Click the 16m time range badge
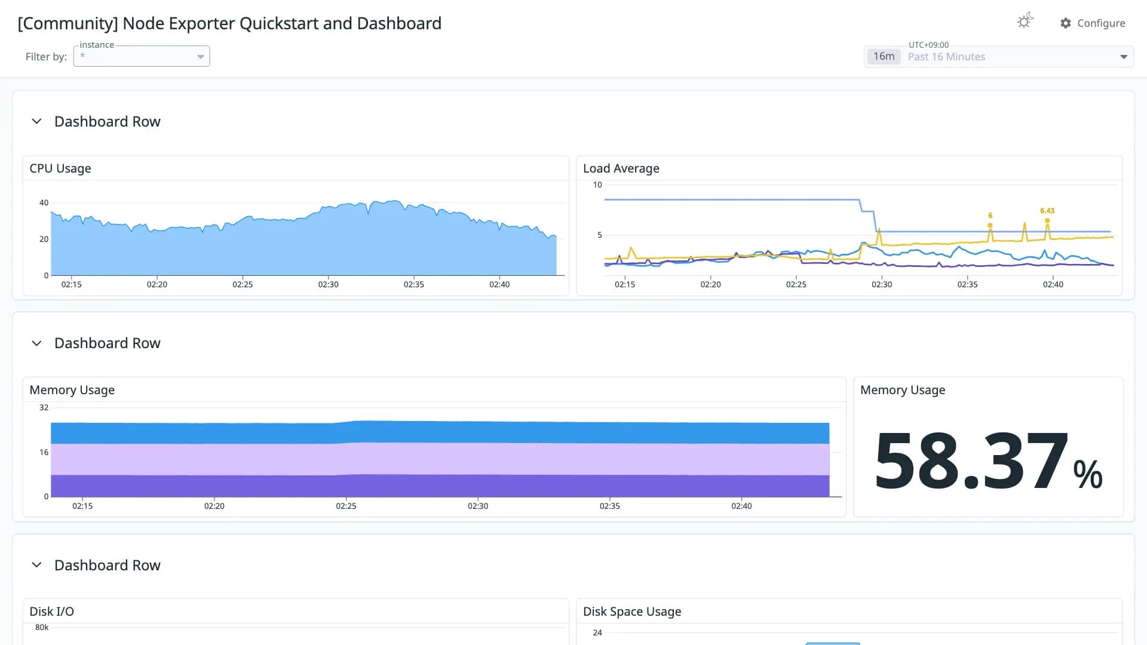Screen dimensions: 1147x645 coord(884,57)
